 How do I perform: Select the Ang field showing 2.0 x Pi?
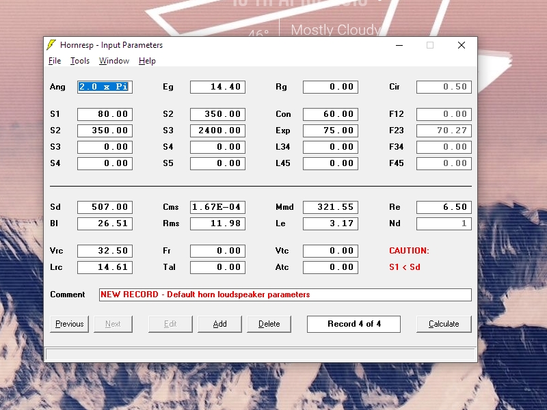105,87
